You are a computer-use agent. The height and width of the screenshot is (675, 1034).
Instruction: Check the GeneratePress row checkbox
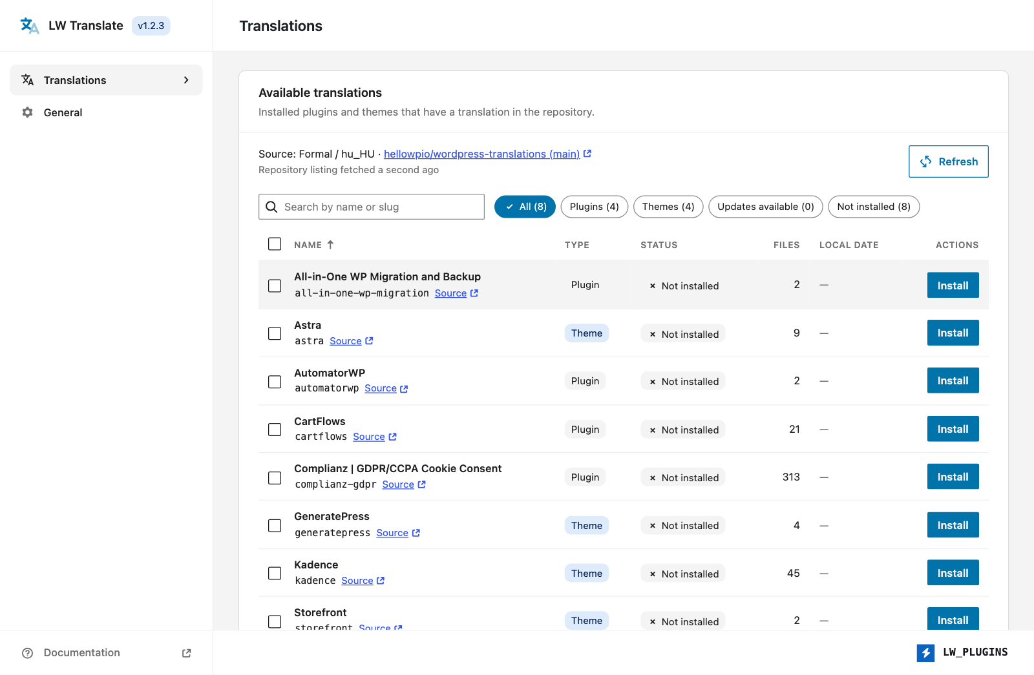[275, 526]
